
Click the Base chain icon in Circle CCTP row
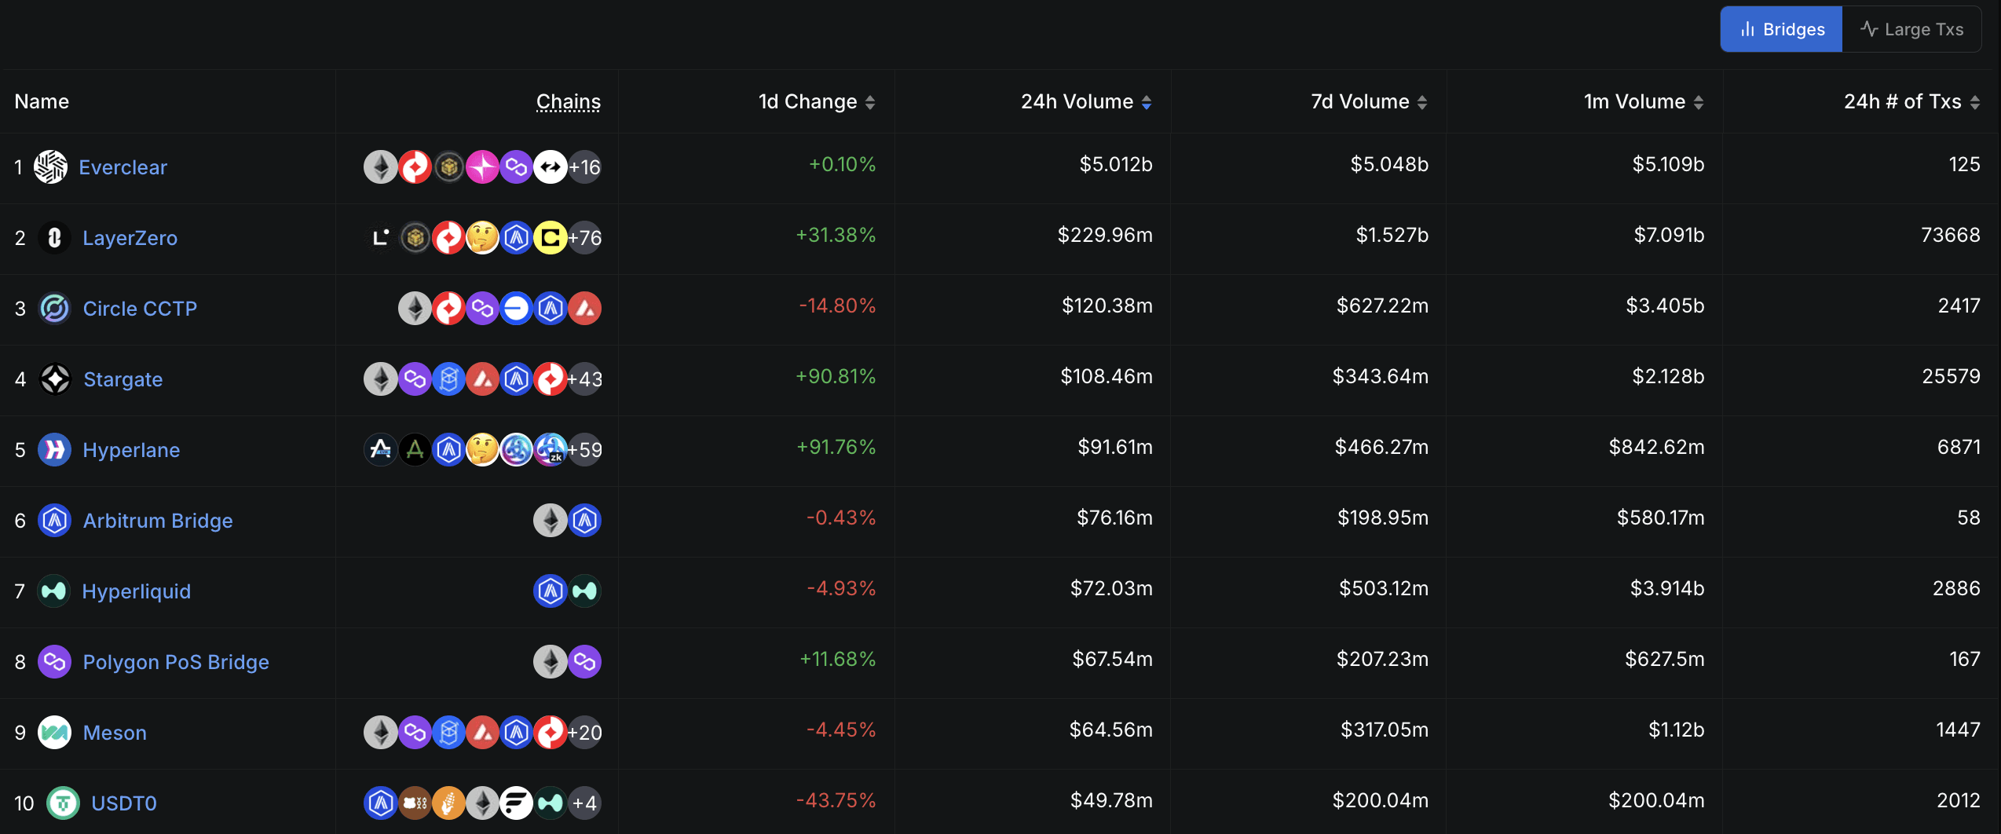click(517, 308)
